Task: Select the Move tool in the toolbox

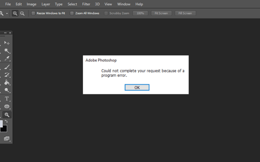Action: (x=7, y=43)
